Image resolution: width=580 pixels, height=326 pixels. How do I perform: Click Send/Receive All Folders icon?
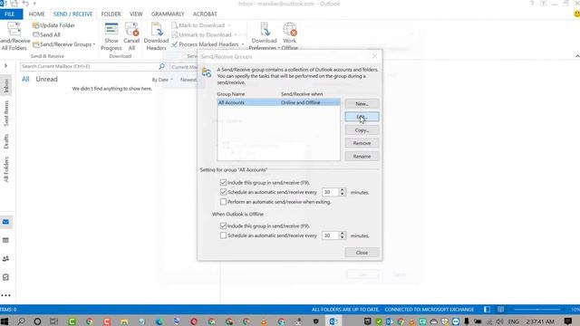tap(14, 36)
